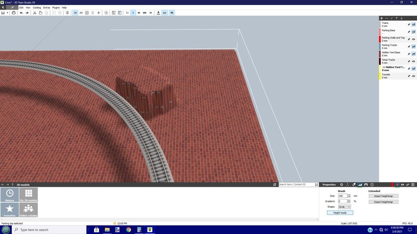The height and width of the screenshot is (234, 417).
Task: Click the Height mode button
Action: [x=340, y=212]
